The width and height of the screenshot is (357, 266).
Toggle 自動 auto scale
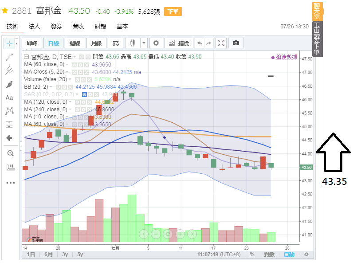click(289, 254)
